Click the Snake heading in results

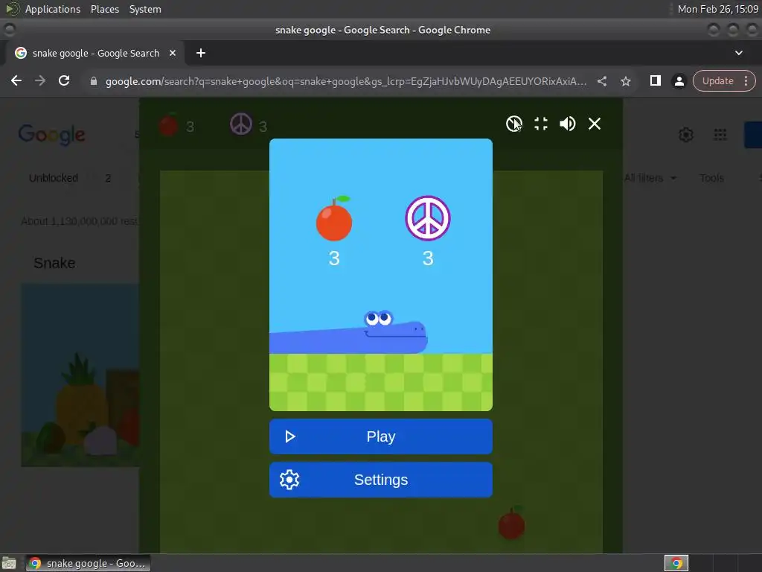pos(54,263)
